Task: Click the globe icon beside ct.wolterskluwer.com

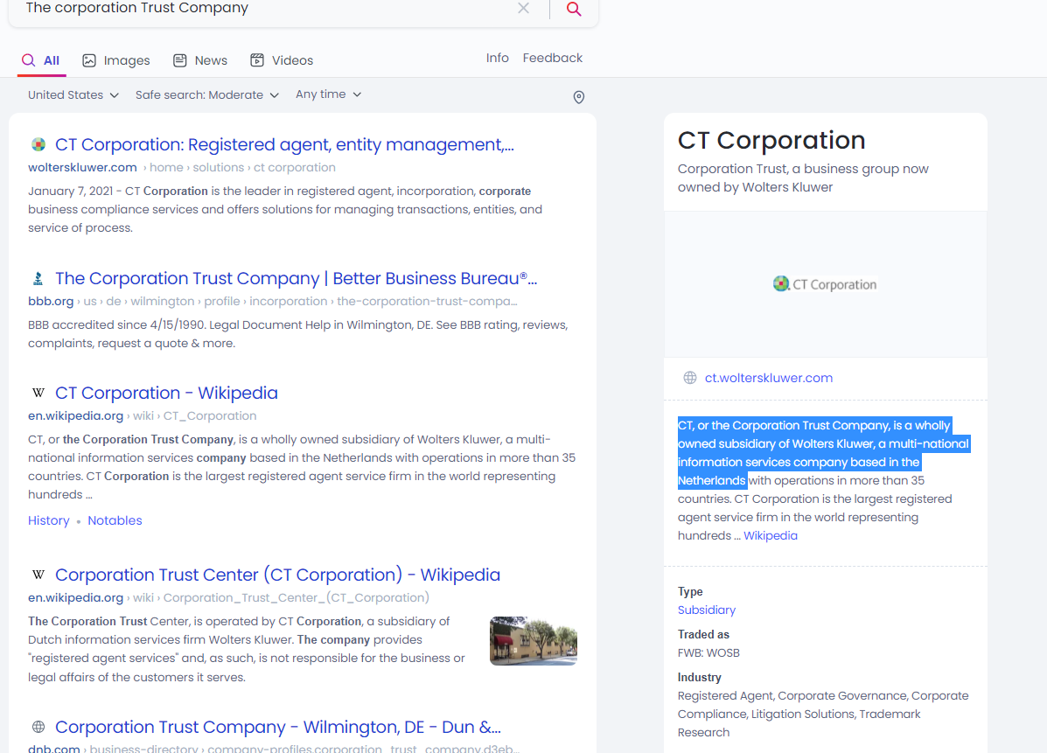Action: pyautogui.click(x=690, y=378)
